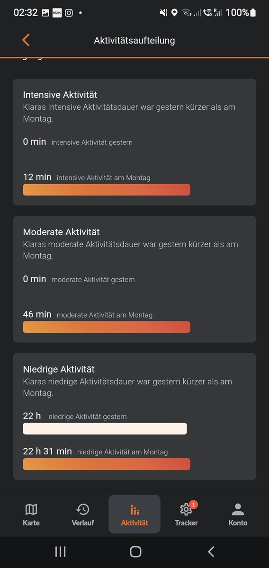Tap the Intensive Aktivität card heading
Viewport: 269px width, 568px height.
click(60, 95)
